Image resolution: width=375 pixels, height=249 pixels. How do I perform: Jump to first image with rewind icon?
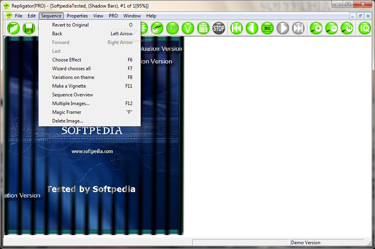click(x=237, y=28)
